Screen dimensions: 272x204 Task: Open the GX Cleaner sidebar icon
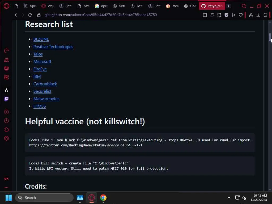(x=6, y=60)
